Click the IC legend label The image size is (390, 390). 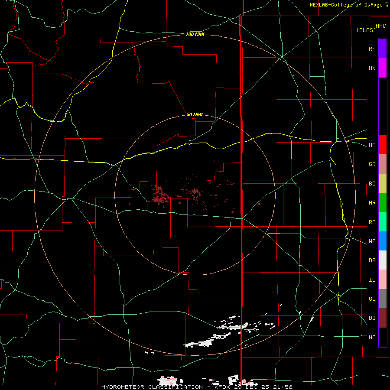coord(372,280)
